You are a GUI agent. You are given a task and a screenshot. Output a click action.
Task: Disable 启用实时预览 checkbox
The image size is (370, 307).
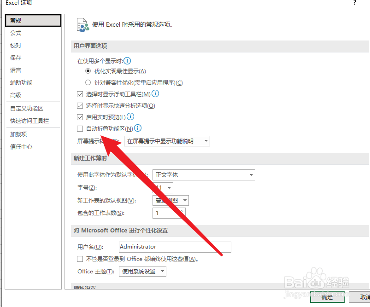80,117
